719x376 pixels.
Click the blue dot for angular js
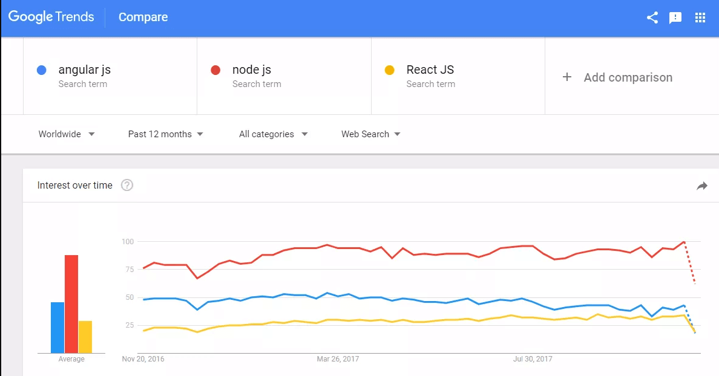point(41,70)
